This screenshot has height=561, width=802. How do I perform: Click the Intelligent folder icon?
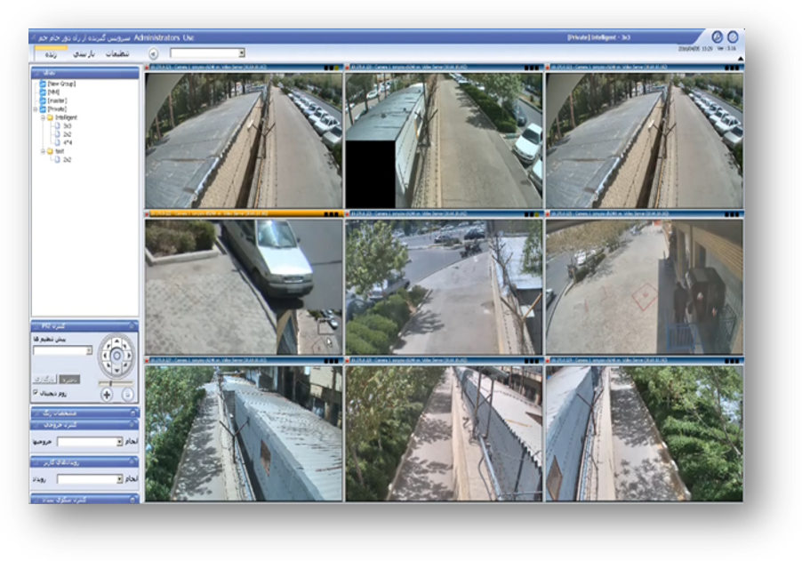click(x=50, y=117)
